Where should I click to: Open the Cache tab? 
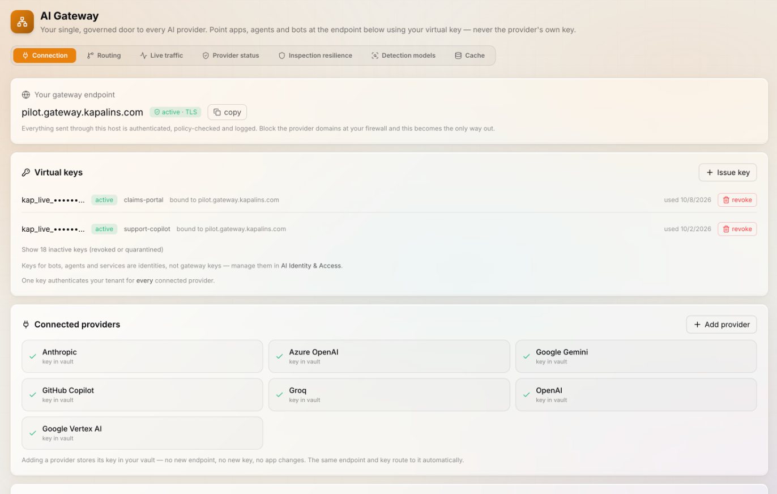[x=469, y=56]
